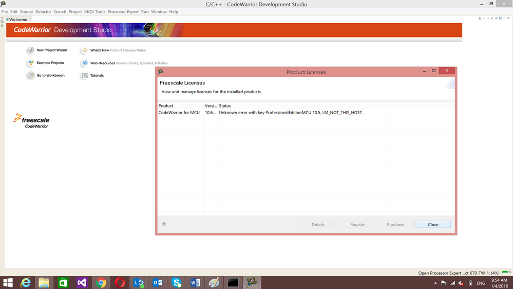Open the Processor Expert menu
513x289 pixels.
[x=123, y=12]
